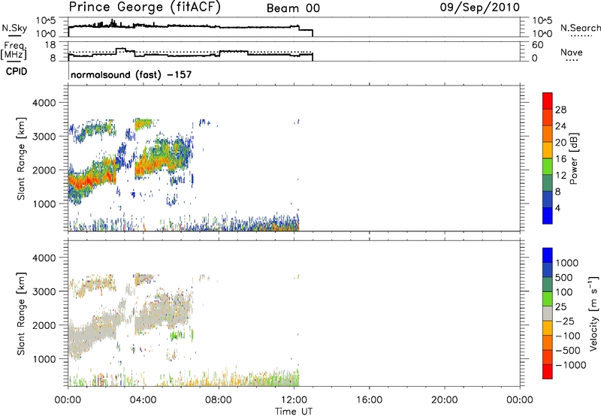Click the velocity color bar label "-1000"
Viewport: 601px width, 416px height.
click(570, 365)
